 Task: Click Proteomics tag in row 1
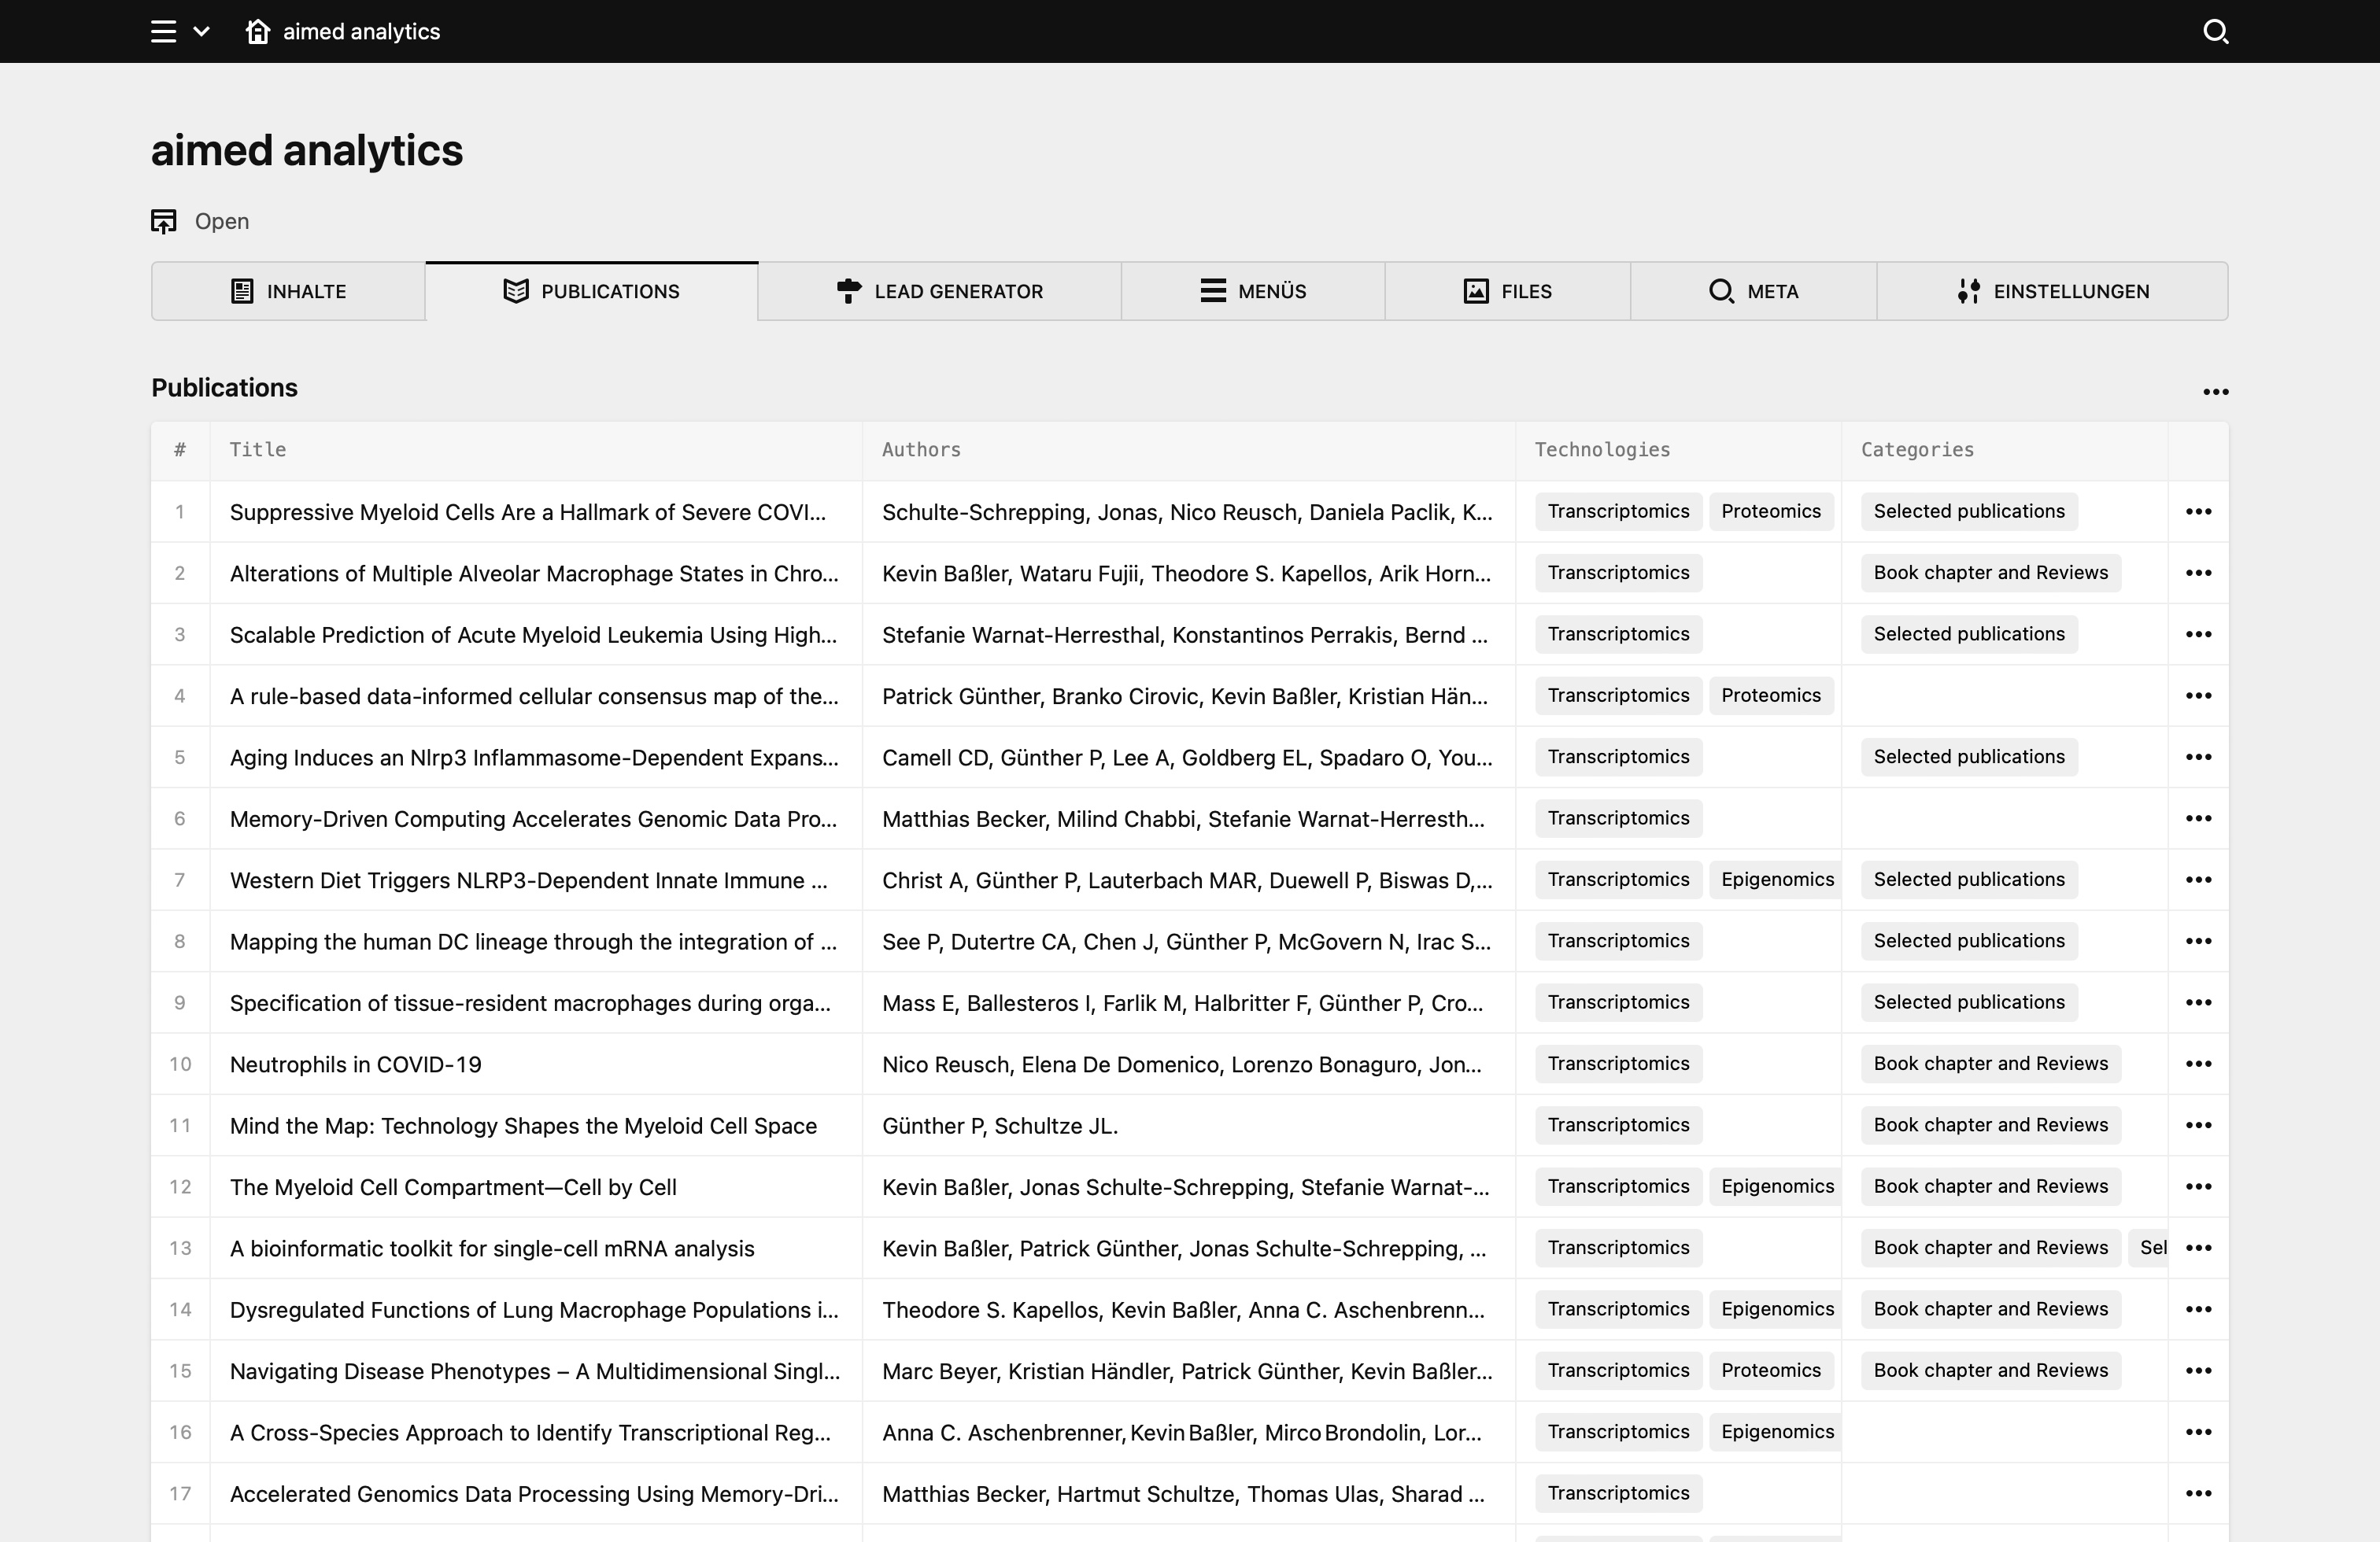click(1770, 511)
